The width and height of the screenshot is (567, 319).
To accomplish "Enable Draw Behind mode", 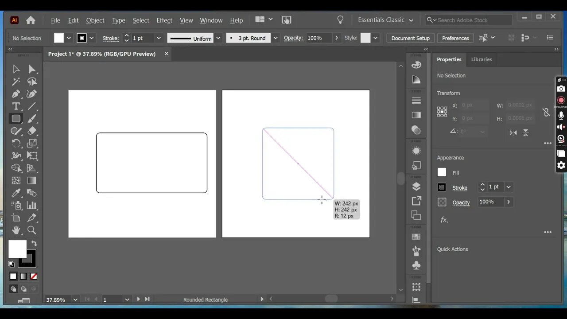I will [23, 289].
